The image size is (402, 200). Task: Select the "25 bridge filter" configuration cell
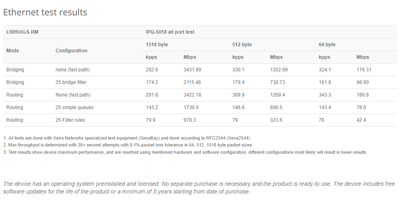(x=71, y=82)
